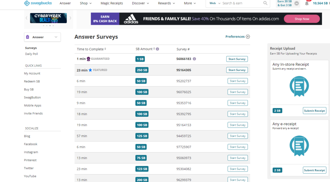330x182 pixels.
Task: Toggle SB Amount sort arrows
Action: [154, 49]
